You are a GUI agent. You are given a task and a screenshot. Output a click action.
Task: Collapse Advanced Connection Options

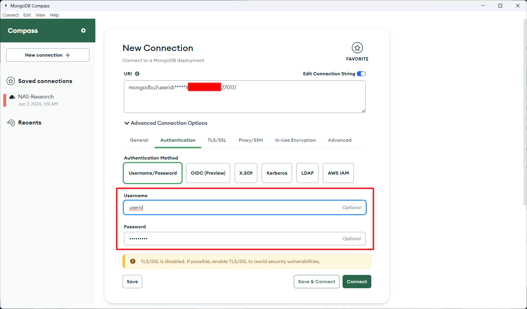pyautogui.click(x=166, y=123)
